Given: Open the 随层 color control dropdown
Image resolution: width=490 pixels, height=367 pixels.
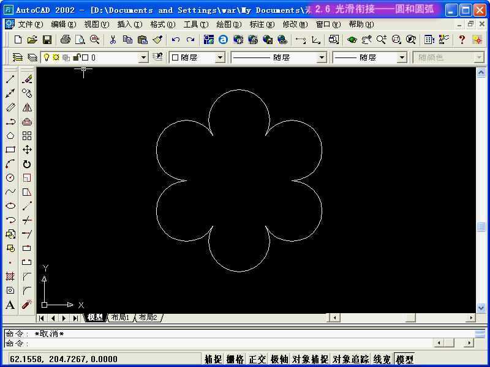Looking at the screenshot, I should click(x=220, y=57).
